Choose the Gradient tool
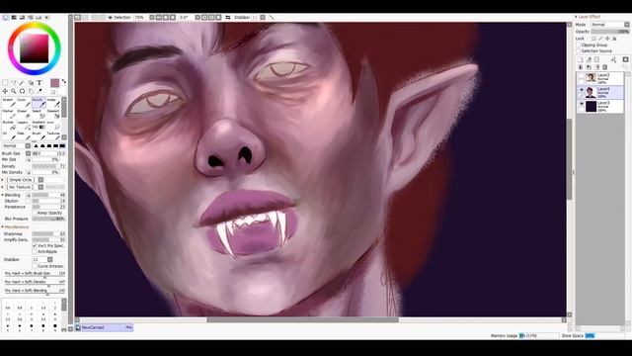This screenshot has height=356, width=632. pos(39,126)
